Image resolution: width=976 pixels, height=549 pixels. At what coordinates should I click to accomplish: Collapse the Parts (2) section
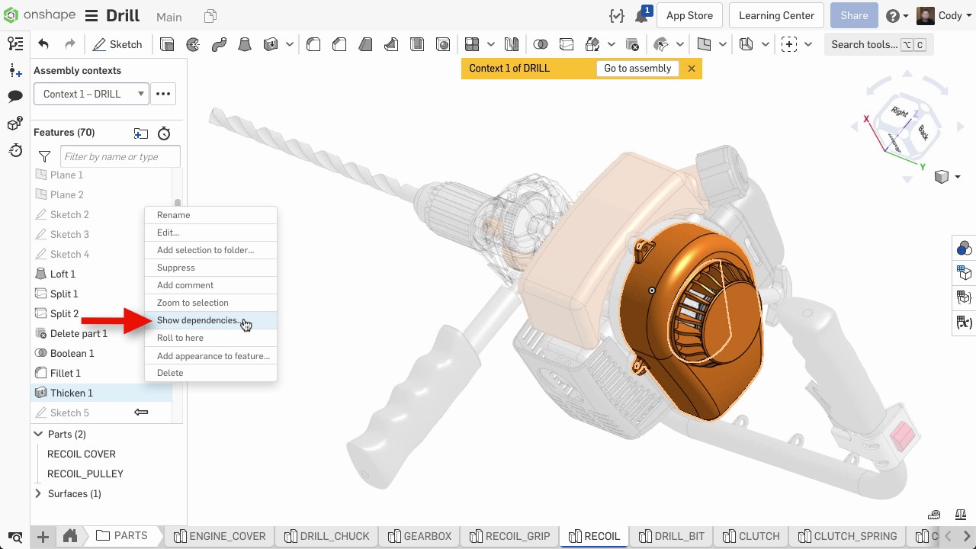click(x=38, y=434)
